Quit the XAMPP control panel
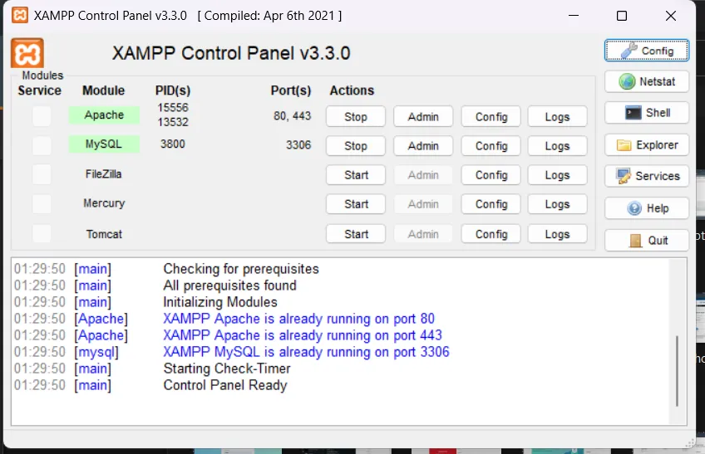 (647, 240)
